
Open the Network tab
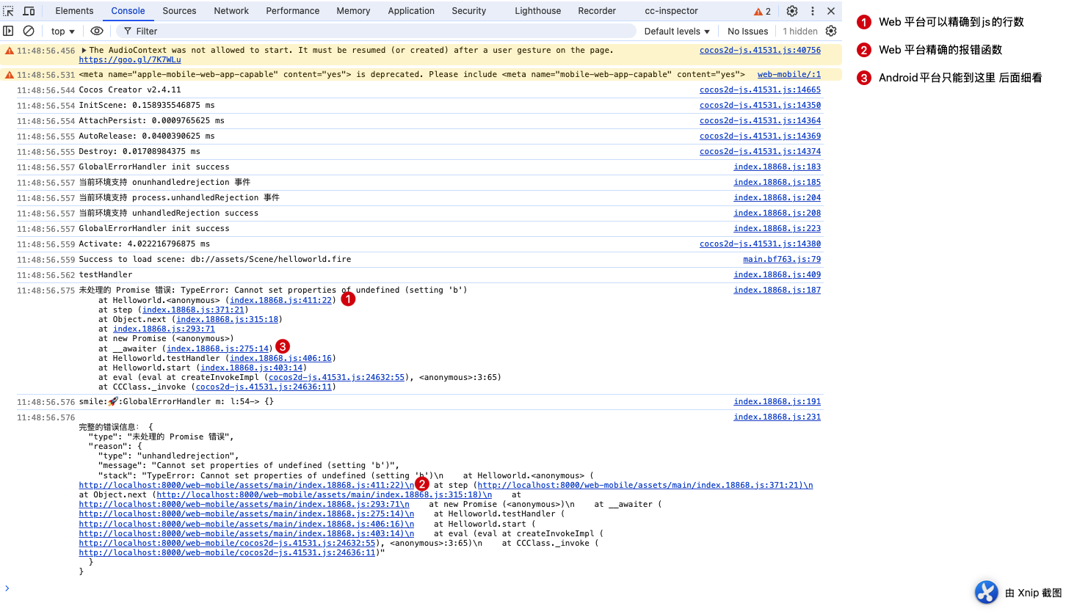pyautogui.click(x=231, y=11)
